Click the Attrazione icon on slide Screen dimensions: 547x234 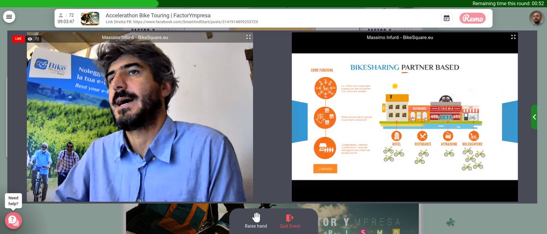click(x=449, y=136)
